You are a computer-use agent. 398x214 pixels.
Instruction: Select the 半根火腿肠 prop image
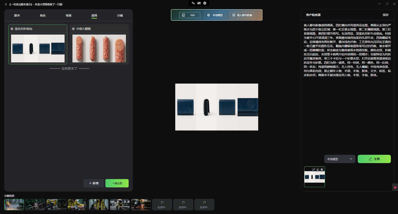click(x=99, y=48)
